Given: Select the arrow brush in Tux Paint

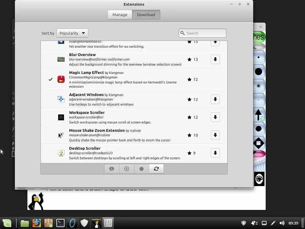Looking at the screenshot, I should click(259, 114).
